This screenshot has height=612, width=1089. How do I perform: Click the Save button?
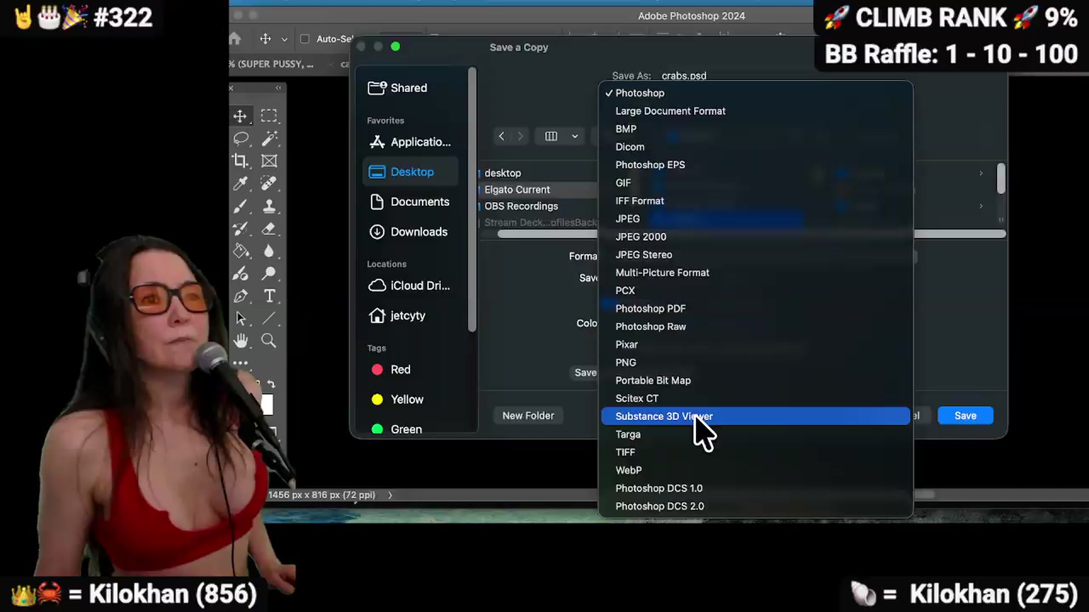[965, 415]
